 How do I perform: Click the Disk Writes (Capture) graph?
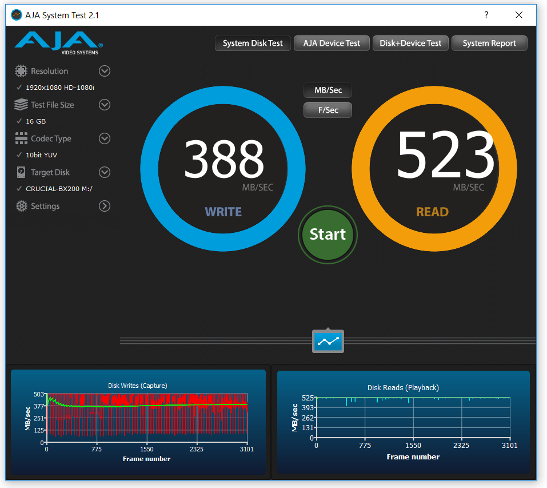[x=138, y=422]
